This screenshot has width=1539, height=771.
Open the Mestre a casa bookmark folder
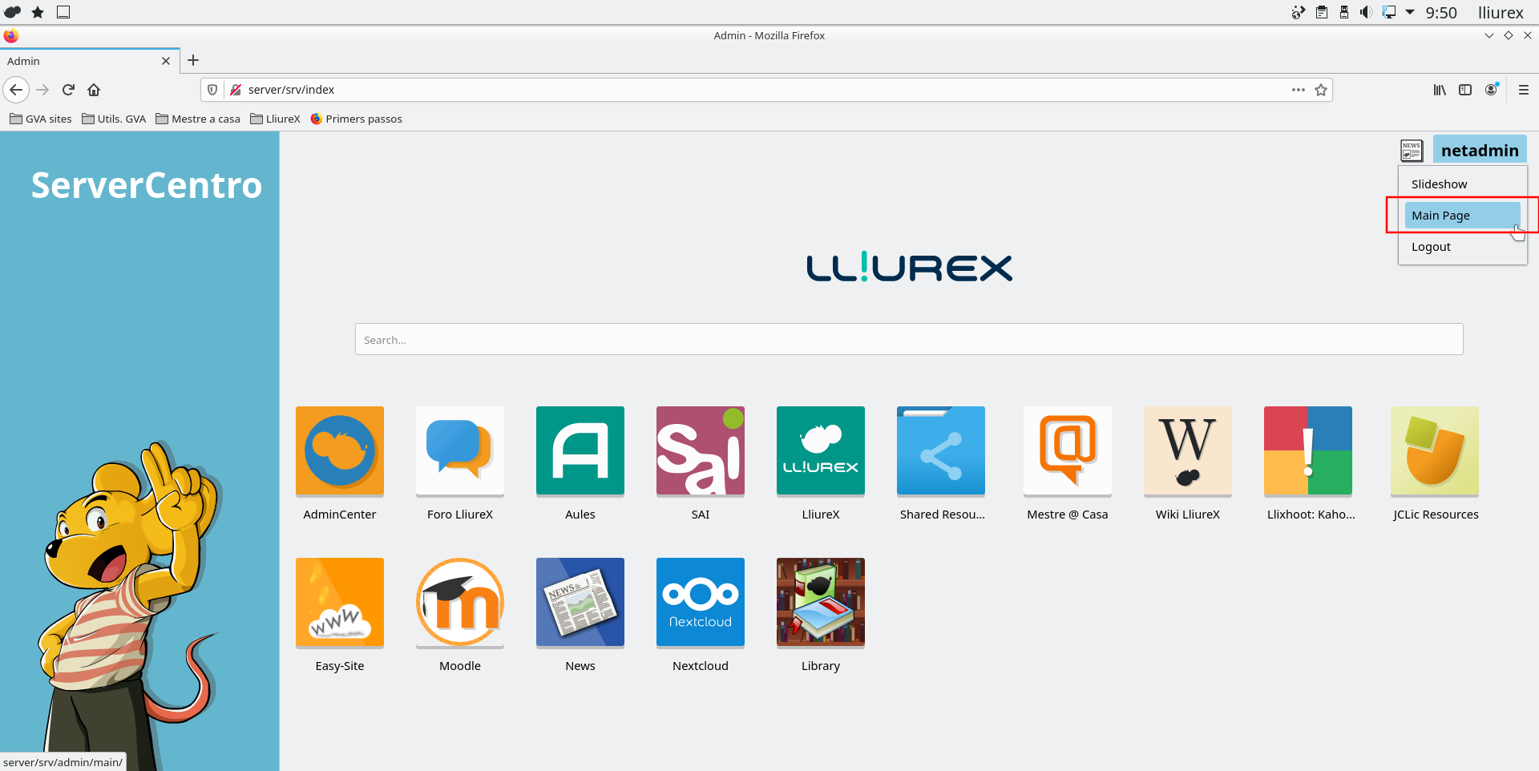198,119
